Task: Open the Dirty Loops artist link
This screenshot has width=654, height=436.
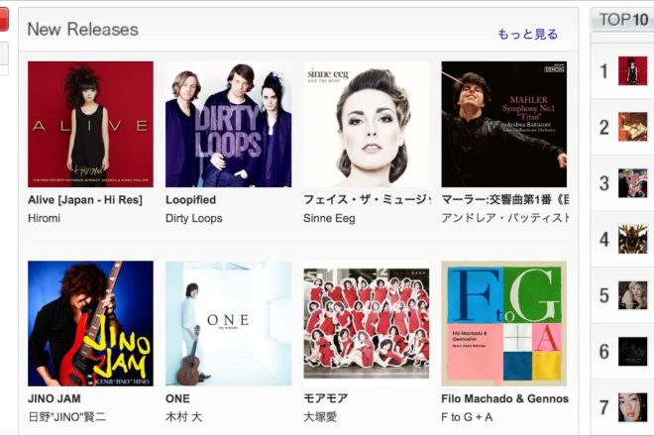Action: (194, 218)
